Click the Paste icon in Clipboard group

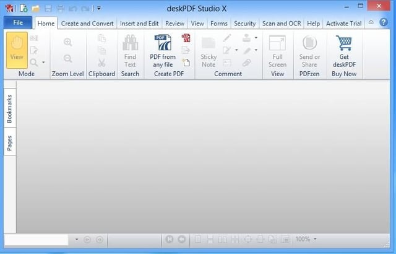(101, 38)
